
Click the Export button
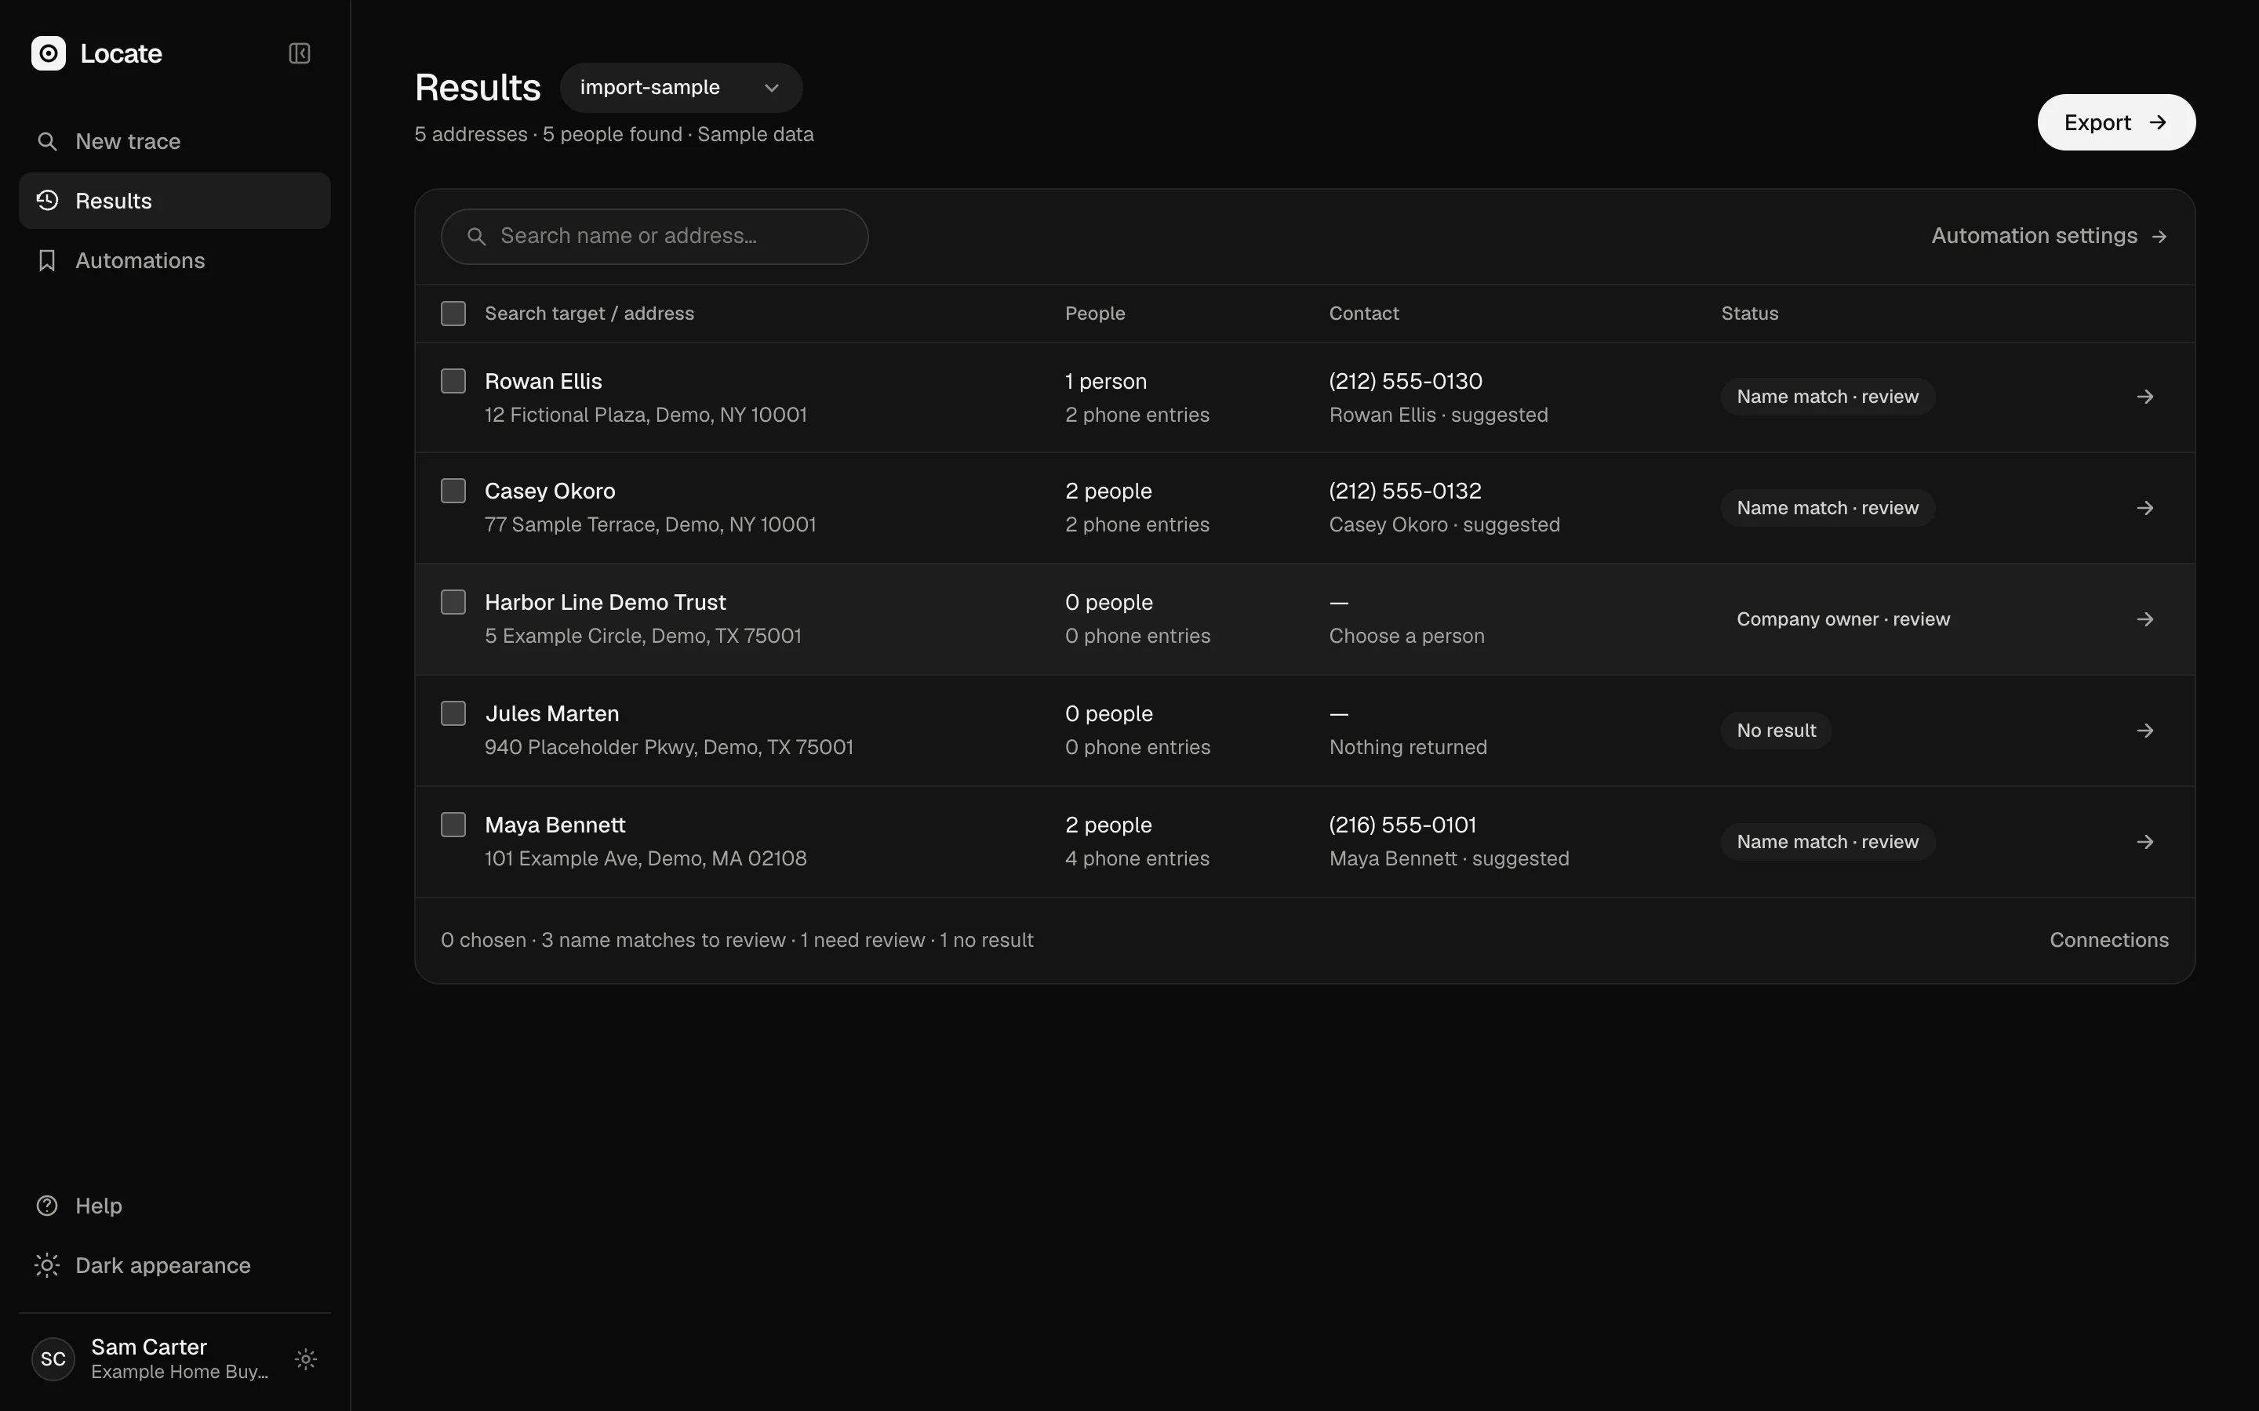coord(2116,122)
